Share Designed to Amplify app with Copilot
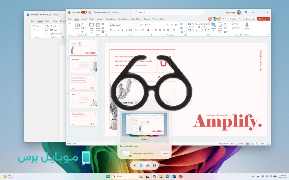The image size is (289, 180). [165, 153]
